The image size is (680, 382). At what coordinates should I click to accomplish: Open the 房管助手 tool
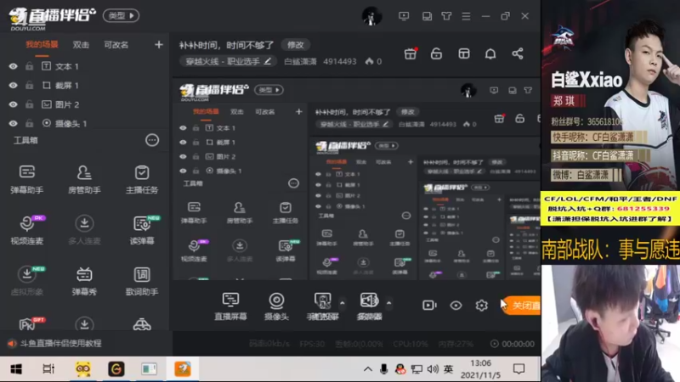(x=84, y=179)
